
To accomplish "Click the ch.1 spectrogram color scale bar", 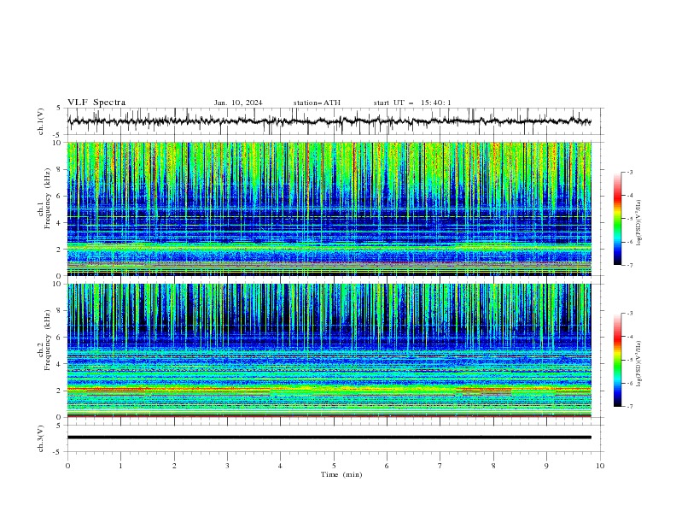I will [x=617, y=219].
